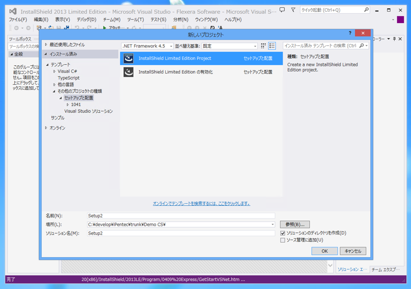Collapse the テンプレート tree node

click(x=47, y=64)
